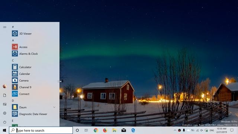This screenshot has height=134, width=238.
Task: Show hidden system tray icons
Action: pos(175,130)
